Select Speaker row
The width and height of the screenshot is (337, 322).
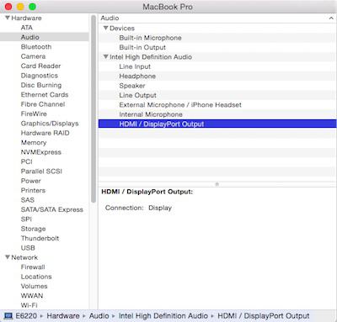(217, 86)
